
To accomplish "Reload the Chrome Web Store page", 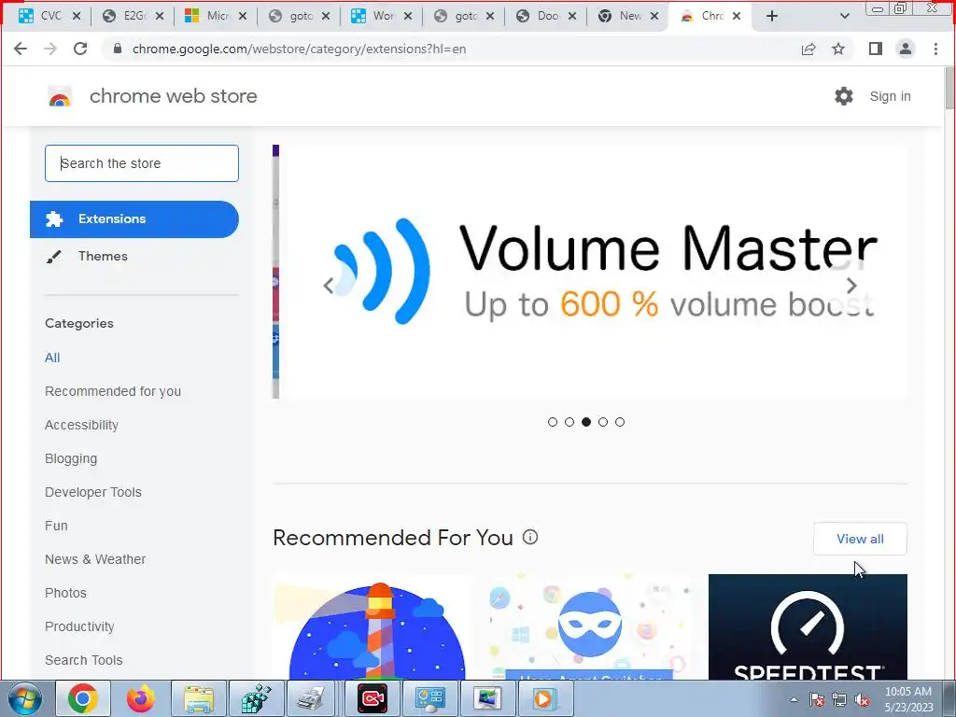I will tap(80, 49).
